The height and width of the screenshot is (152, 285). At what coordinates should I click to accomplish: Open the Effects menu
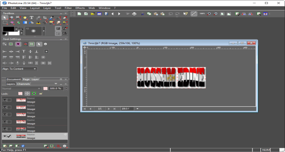click(x=80, y=8)
